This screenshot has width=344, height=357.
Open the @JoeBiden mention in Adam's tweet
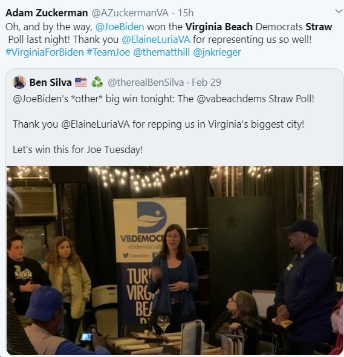pyautogui.click(x=120, y=27)
